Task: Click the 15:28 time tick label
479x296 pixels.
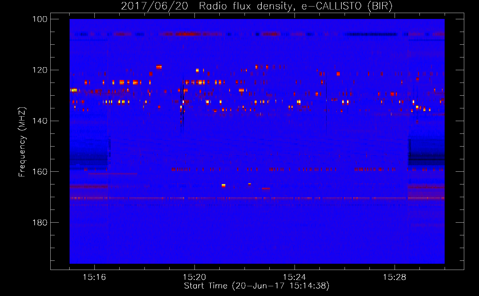Action: (395, 277)
